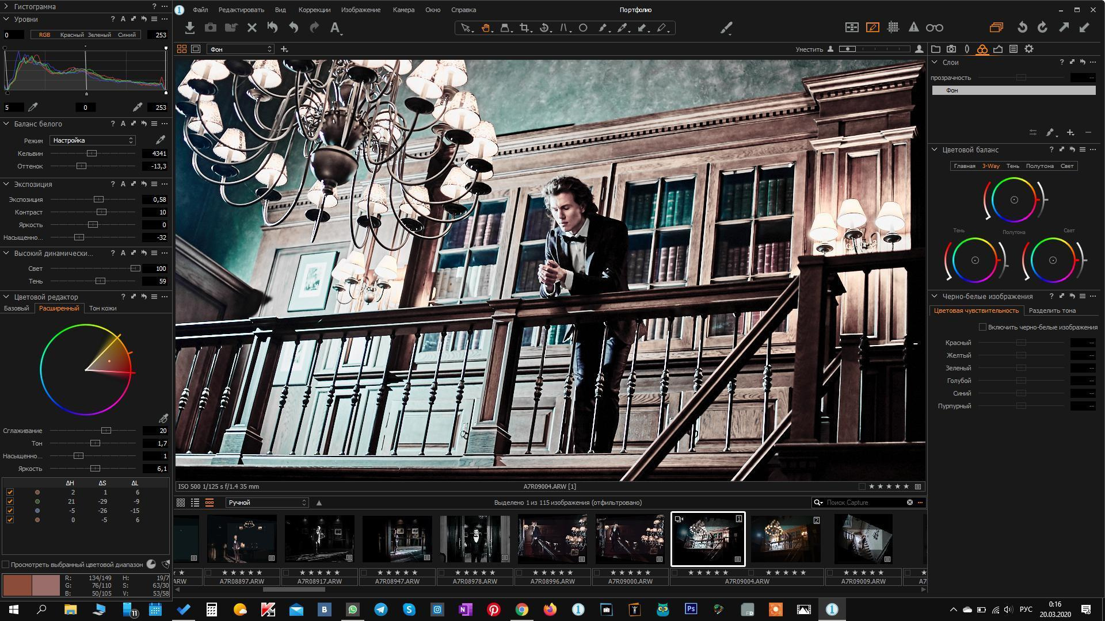Check view selected color range box
This screenshot has width=1105, height=621.
[6, 565]
